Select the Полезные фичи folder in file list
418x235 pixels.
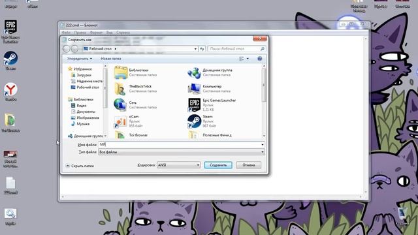[209, 135]
